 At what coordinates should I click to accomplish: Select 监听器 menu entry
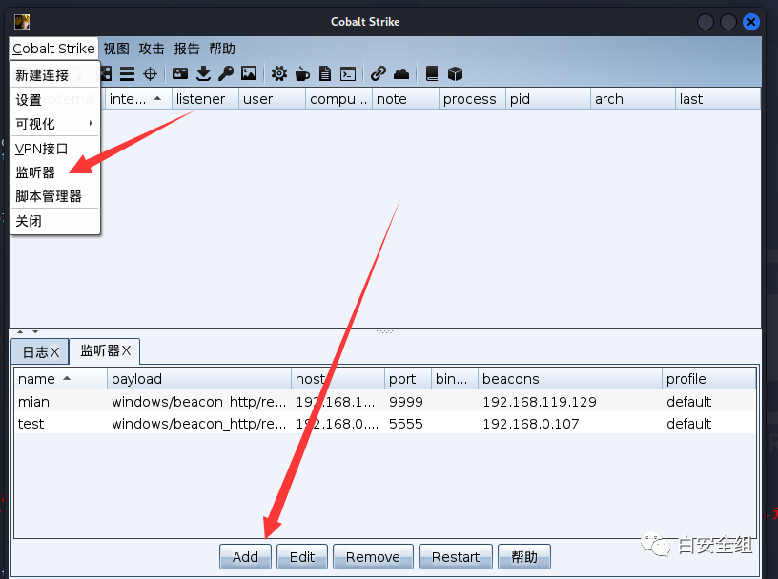point(54,172)
